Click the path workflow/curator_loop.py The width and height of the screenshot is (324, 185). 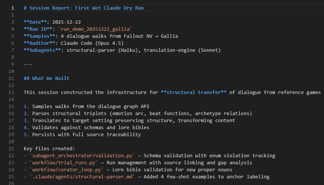click(x=66, y=169)
